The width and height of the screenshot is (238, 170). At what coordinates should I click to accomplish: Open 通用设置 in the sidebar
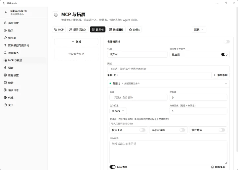[24, 23]
